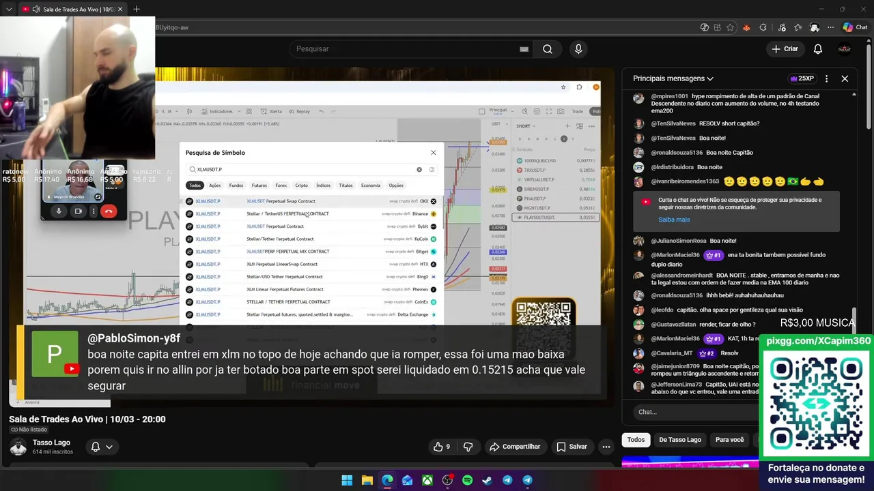Open the browser profile avatar
Viewport: 874px width, 491px height.
click(x=814, y=27)
